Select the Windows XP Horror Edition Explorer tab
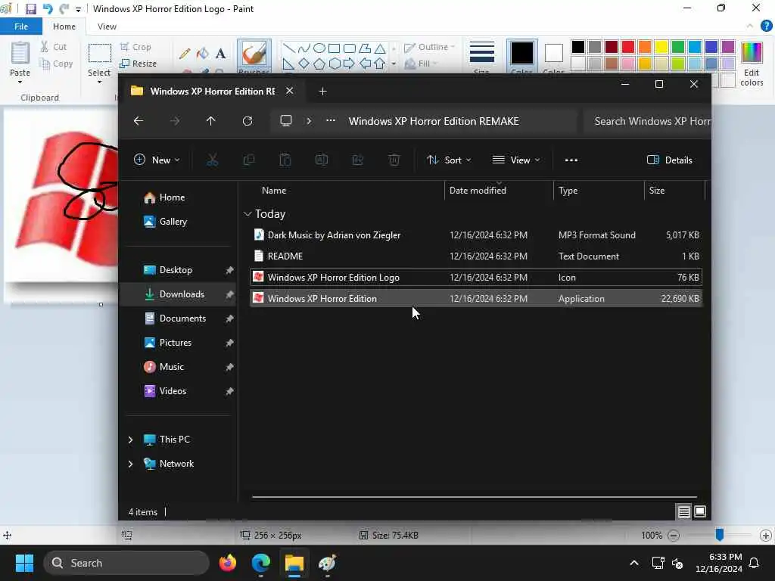 coord(213,92)
